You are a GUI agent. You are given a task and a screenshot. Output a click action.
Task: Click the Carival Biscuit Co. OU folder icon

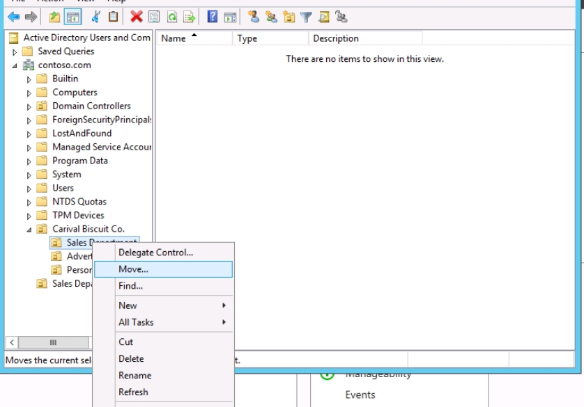(42, 229)
